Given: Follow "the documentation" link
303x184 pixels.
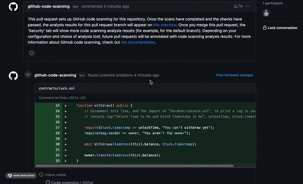Looking at the screenshot, I should [138, 42].
